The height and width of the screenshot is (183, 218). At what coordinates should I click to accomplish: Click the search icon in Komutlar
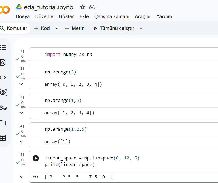(x=2, y=28)
